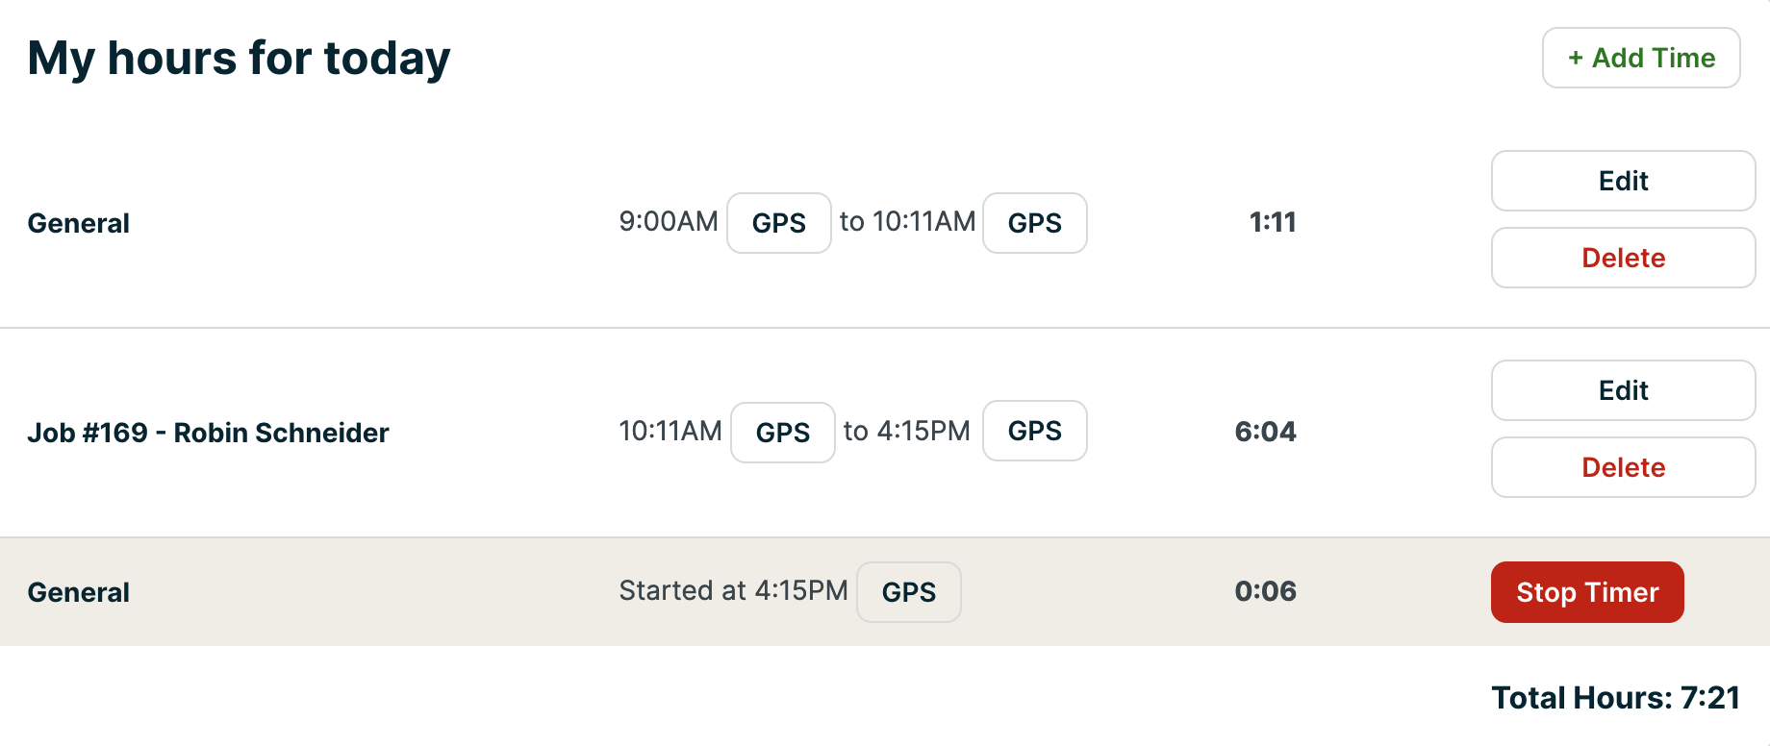Delete the Job #169 Robin Schneider entry

(1623, 467)
